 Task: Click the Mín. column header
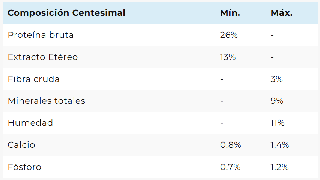point(230,13)
